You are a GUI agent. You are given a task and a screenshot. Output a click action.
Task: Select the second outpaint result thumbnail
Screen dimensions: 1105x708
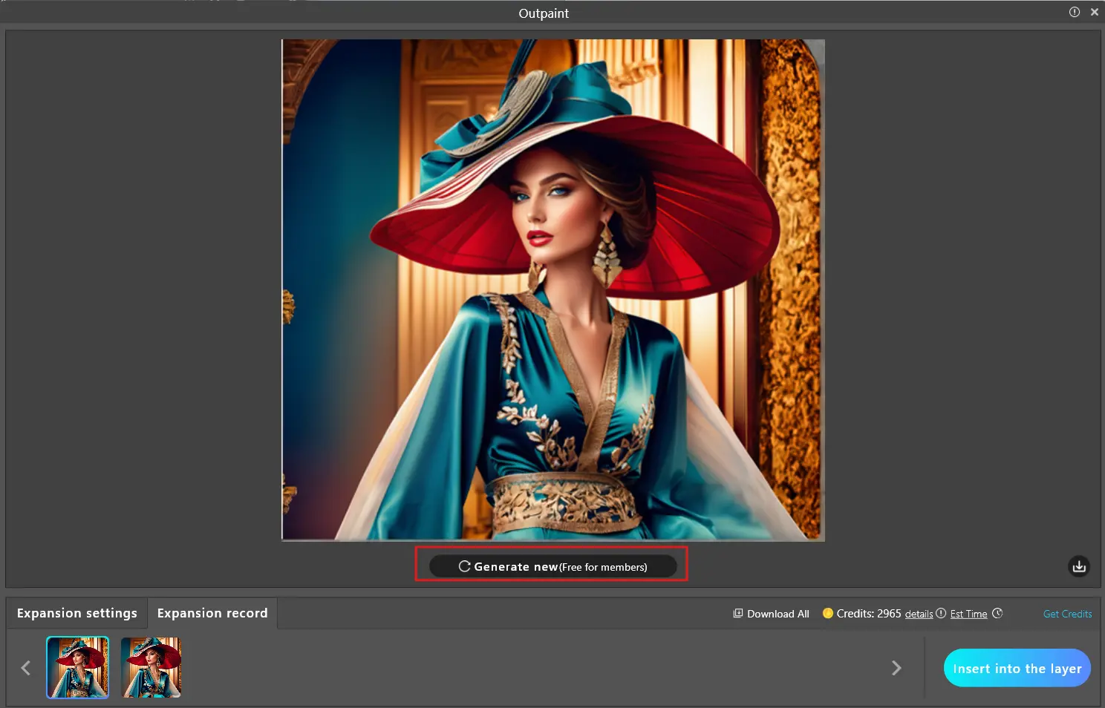click(151, 667)
